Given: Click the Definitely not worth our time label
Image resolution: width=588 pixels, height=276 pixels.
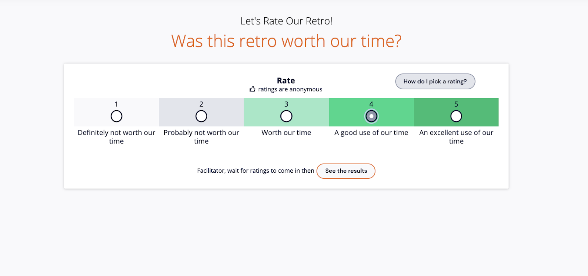Looking at the screenshot, I should 116,137.
